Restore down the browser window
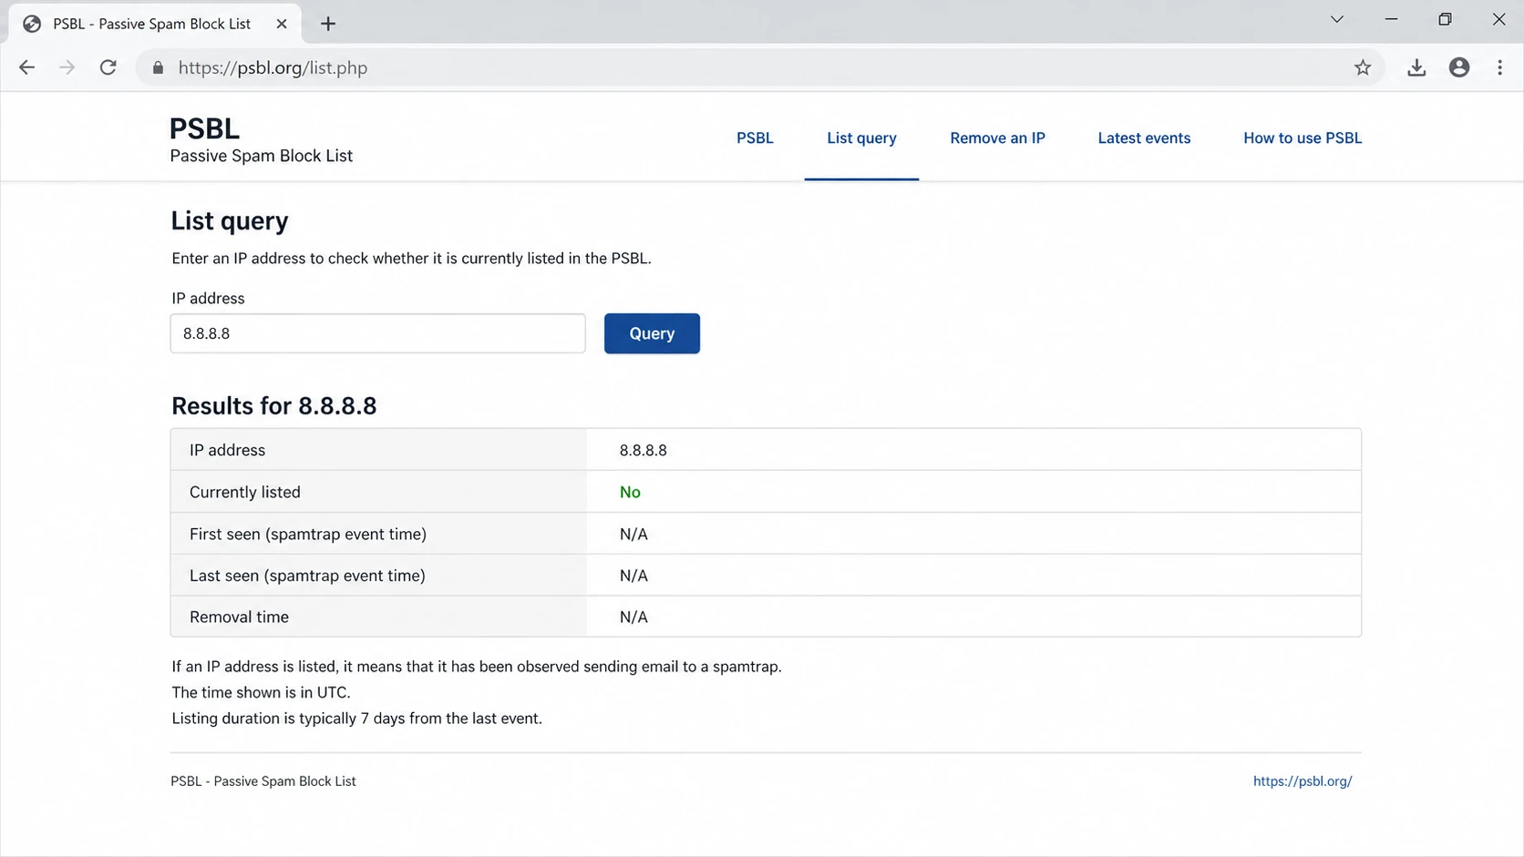1524x857 pixels. (x=1445, y=19)
